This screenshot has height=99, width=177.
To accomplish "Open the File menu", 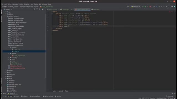I will [x=2, y=4].
